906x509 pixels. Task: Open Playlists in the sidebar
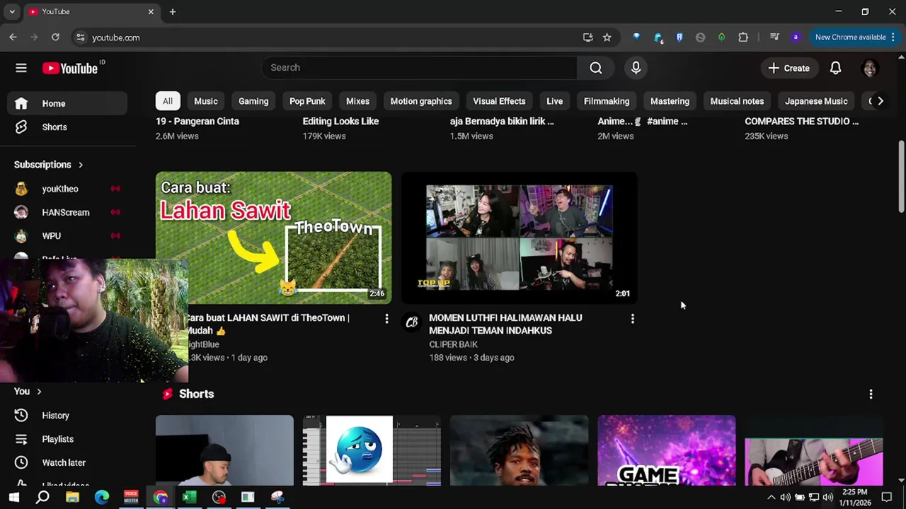67,439
